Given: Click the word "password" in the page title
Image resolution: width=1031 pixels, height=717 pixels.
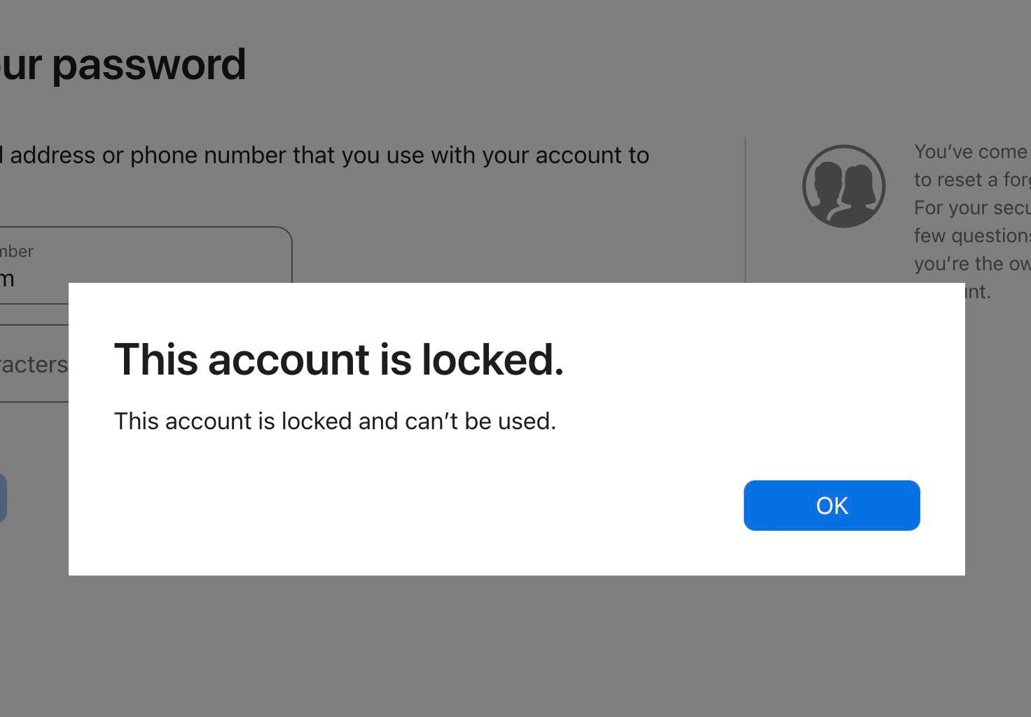Looking at the screenshot, I should click(148, 64).
